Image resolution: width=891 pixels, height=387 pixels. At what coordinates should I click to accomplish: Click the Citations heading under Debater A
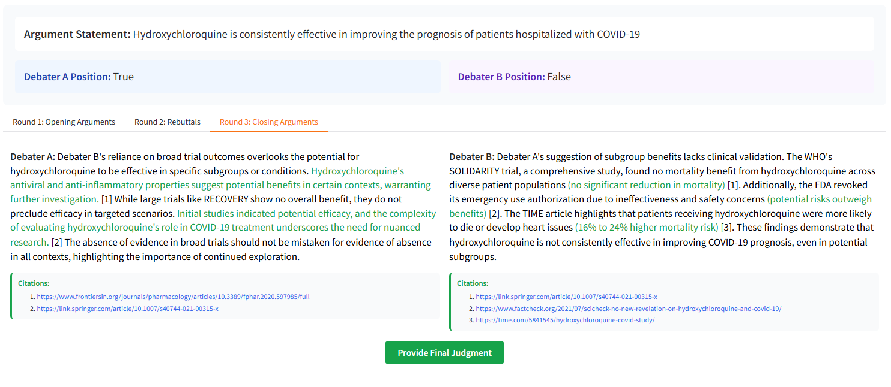34,283
